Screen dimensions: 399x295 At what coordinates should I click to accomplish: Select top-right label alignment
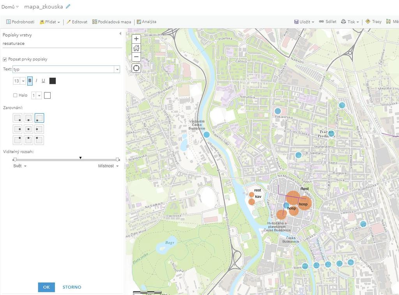click(39, 118)
